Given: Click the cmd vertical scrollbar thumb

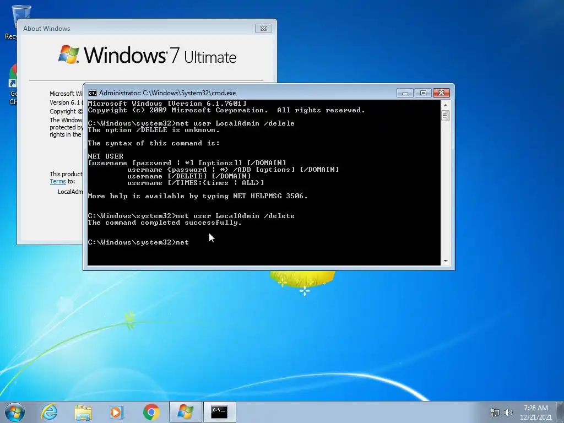Looking at the screenshot, I should pyautogui.click(x=445, y=116).
